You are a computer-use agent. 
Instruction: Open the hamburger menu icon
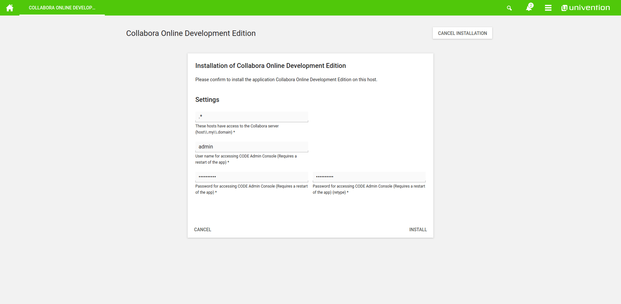click(548, 8)
